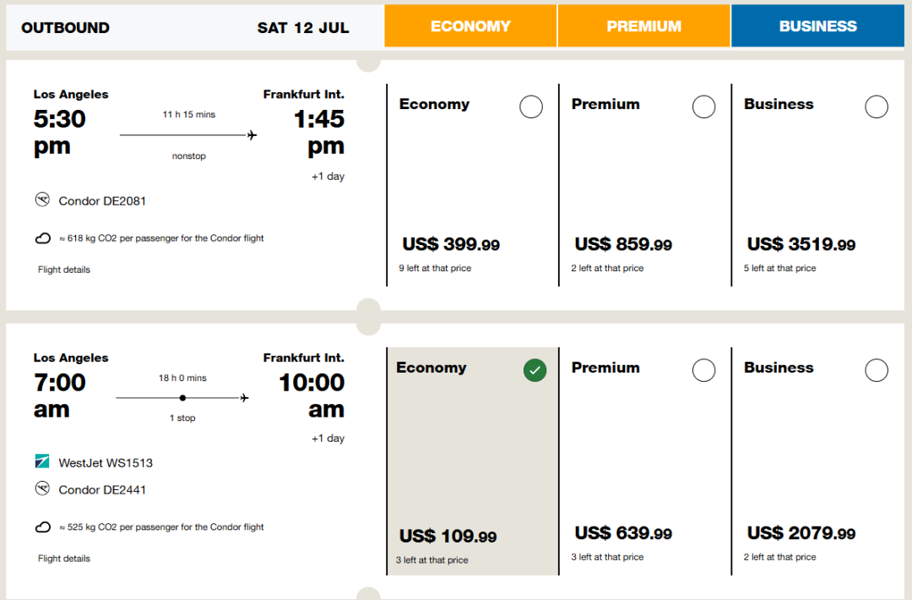912x600 pixels.
Task: Expand Flight details for Condor DE2081
Action: tap(64, 270)
